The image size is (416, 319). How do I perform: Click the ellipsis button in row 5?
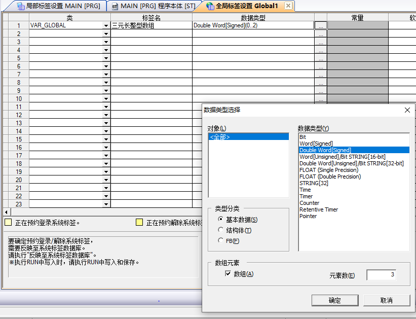click(320, 58)
